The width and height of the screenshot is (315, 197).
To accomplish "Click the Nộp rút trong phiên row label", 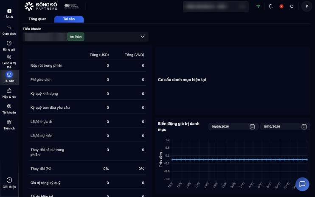I will pyautogui.click(x=46, y=65).
